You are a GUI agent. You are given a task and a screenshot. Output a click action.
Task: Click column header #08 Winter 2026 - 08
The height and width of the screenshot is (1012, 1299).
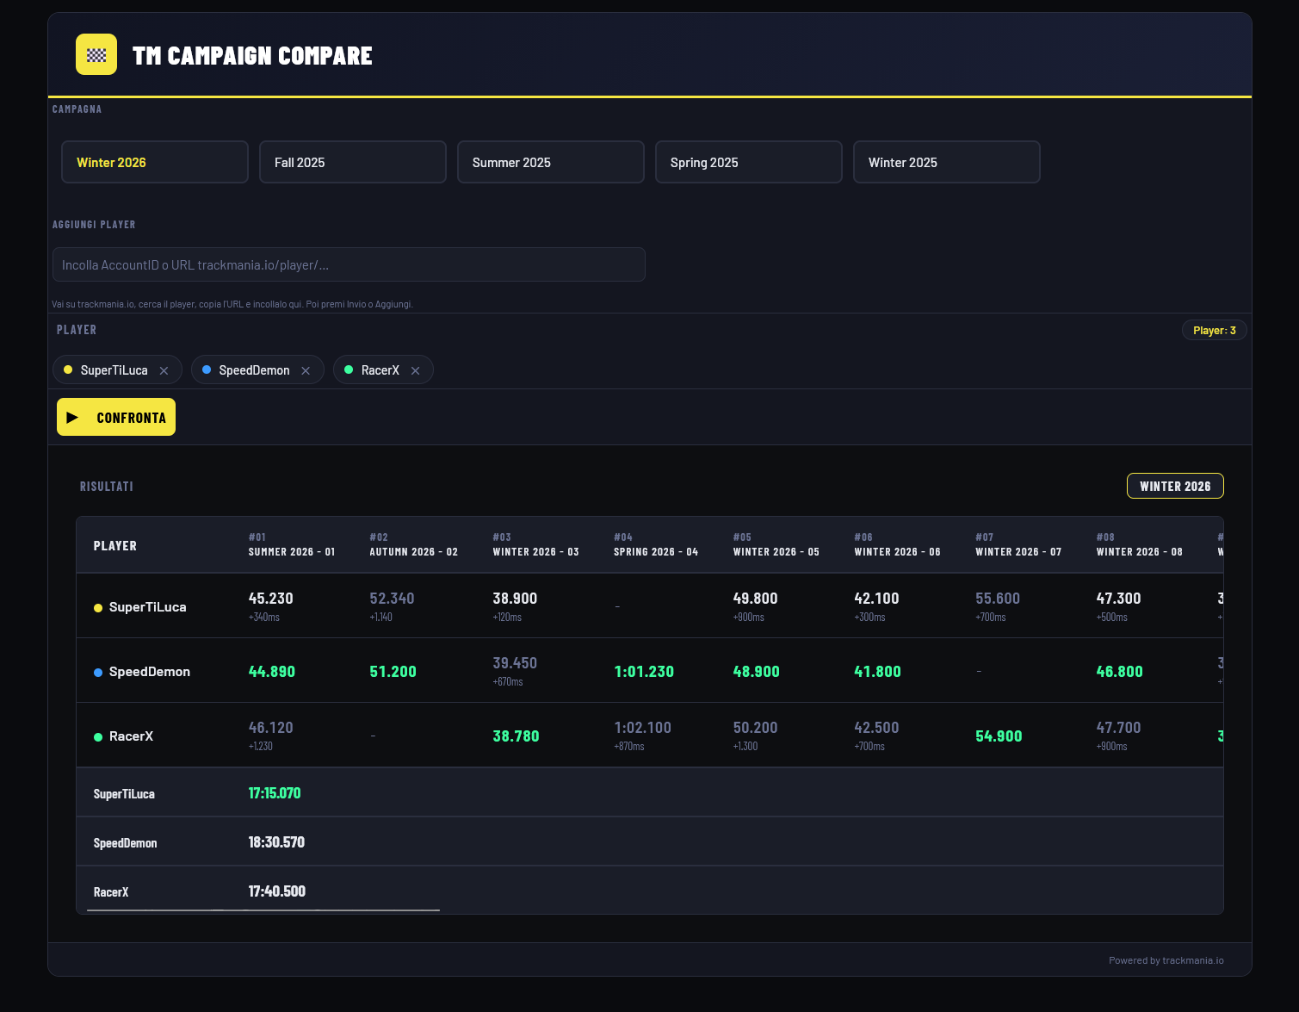[1140, 544]
